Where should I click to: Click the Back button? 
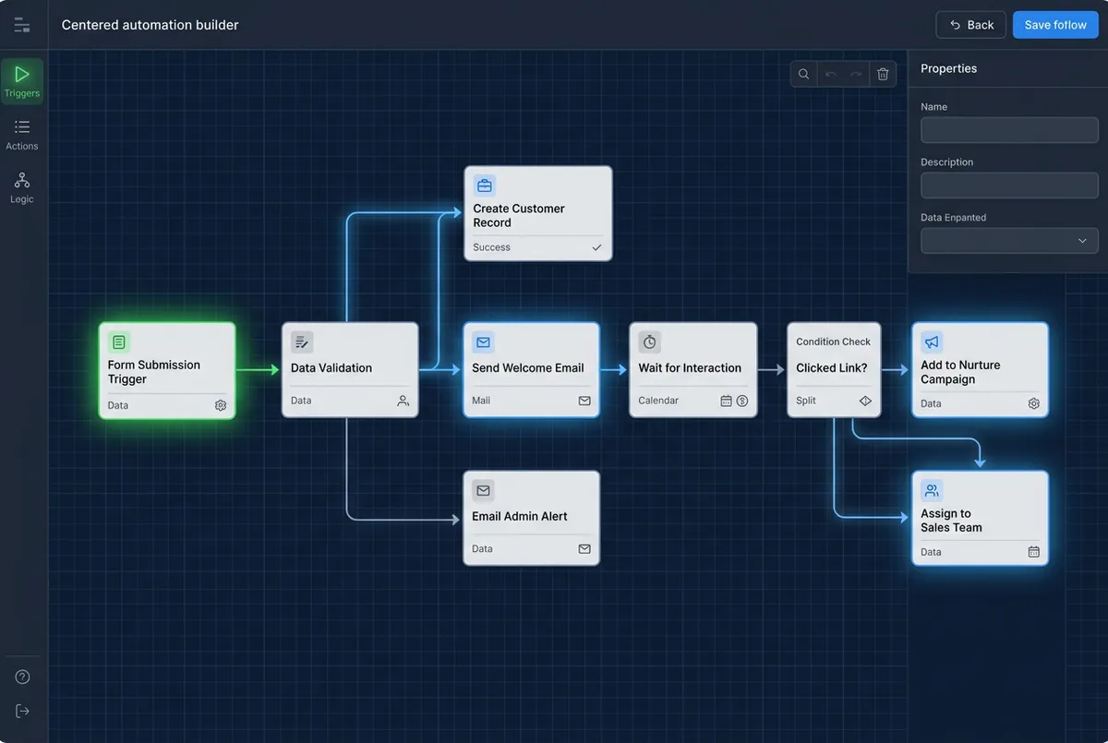click(970, 25)
